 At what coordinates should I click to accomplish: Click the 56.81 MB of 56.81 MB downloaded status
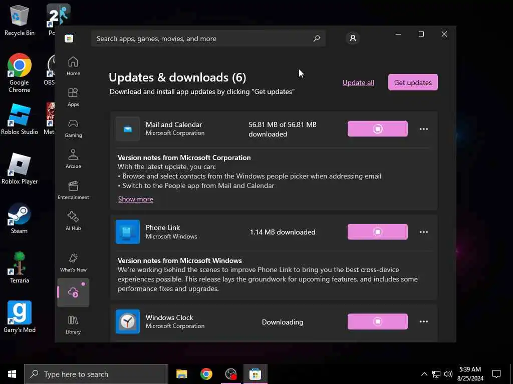click(x=283, y=129)
